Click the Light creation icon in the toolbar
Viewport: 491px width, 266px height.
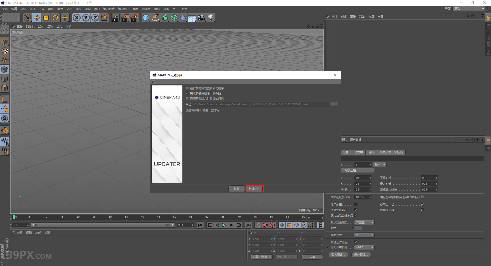tap(210, 17)
